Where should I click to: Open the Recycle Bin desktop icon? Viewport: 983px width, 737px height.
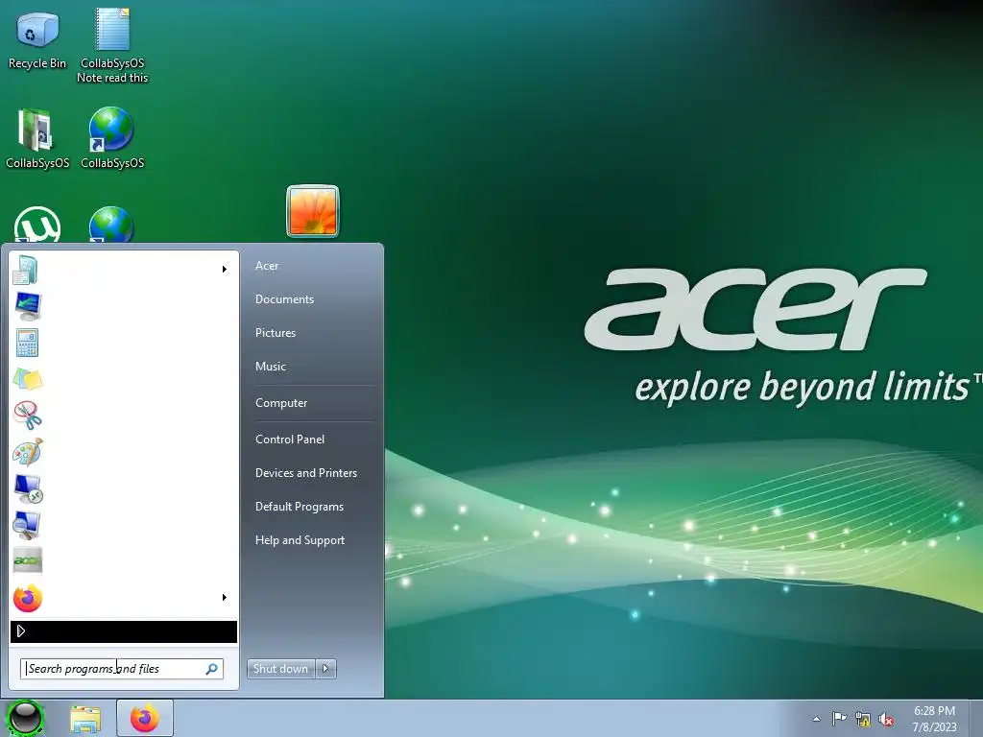click(37, 39)
